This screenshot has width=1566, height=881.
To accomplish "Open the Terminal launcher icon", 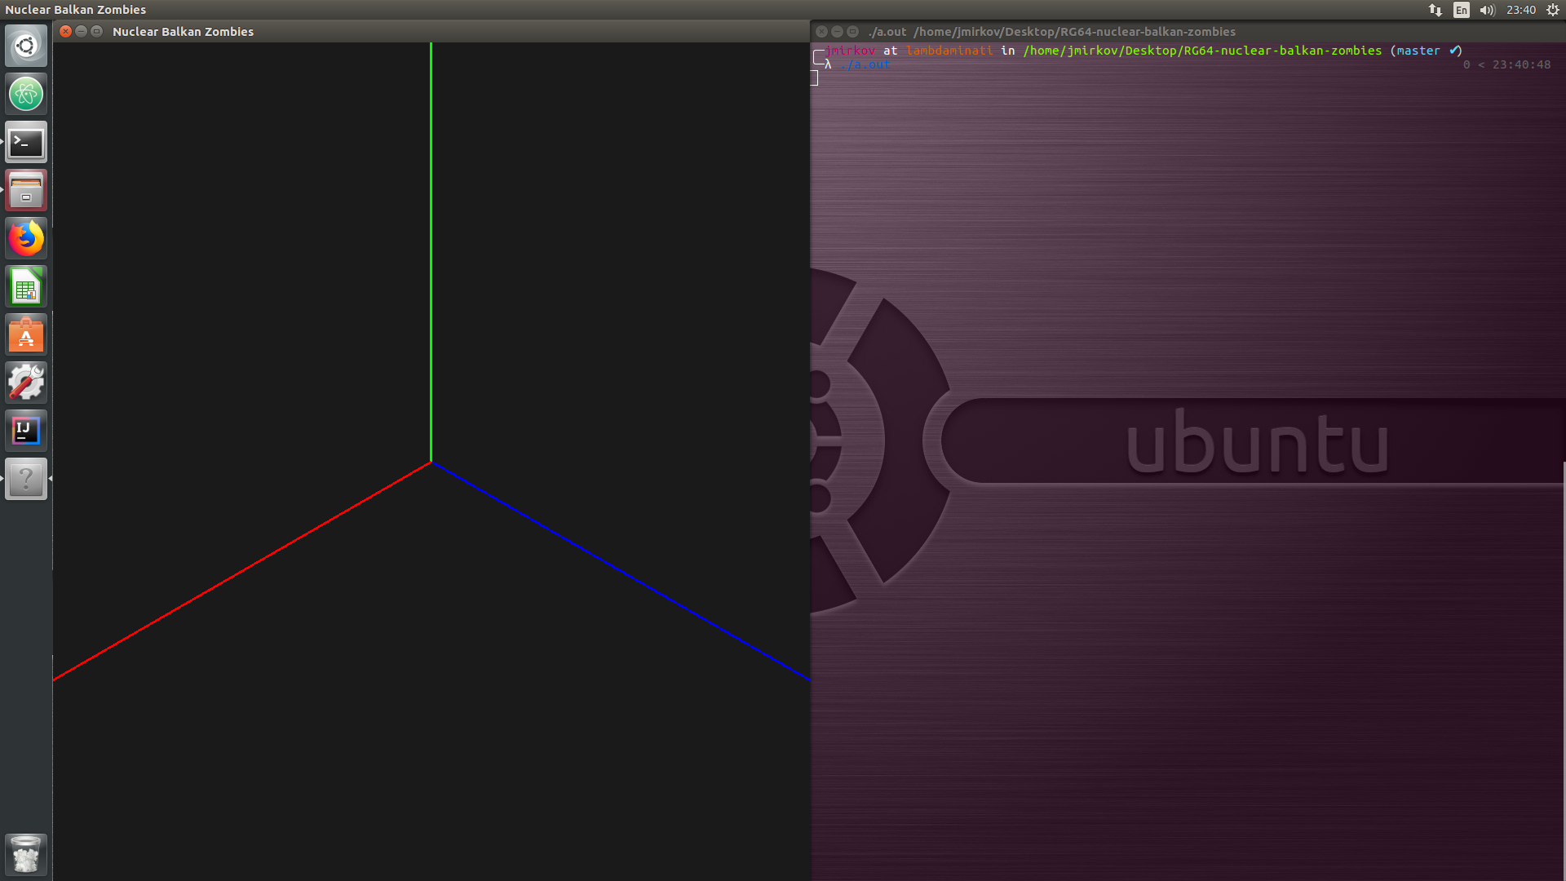I will pos(26,143).
